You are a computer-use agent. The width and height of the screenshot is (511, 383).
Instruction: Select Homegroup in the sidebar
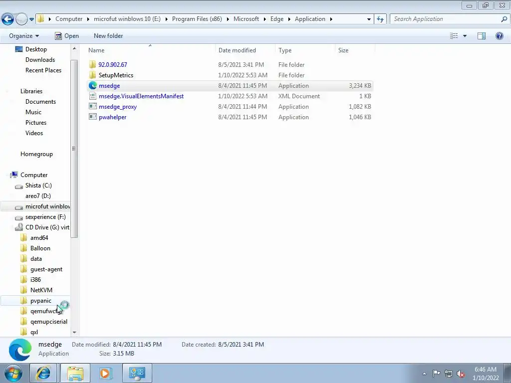click(x=36, y=154)
